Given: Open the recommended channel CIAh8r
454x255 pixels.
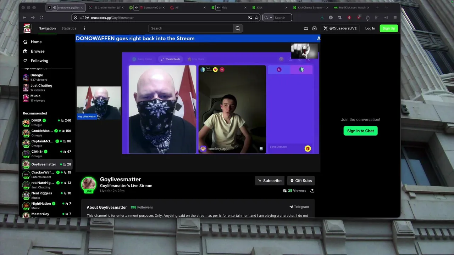Looking at the screenshot, I should (x=47, y=154).
